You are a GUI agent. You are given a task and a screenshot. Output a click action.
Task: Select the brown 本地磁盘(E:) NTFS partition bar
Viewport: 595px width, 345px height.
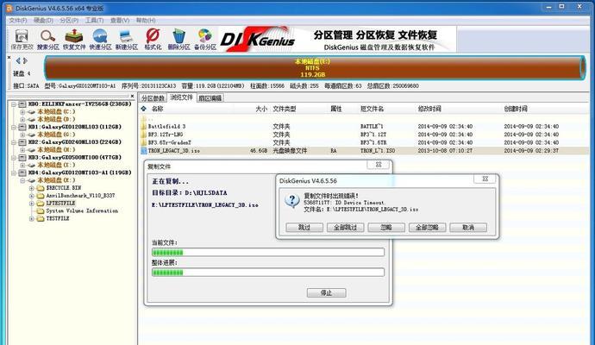pos(314,68)
